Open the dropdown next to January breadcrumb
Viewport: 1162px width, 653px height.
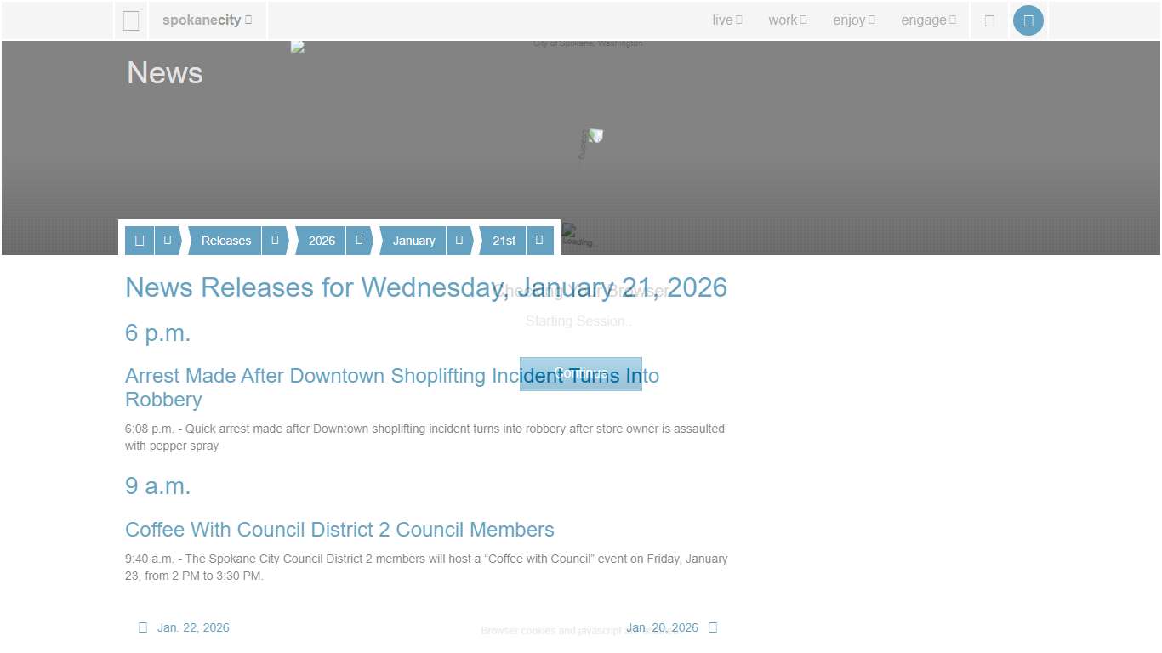pyautogui.click(x=458, y=241)
